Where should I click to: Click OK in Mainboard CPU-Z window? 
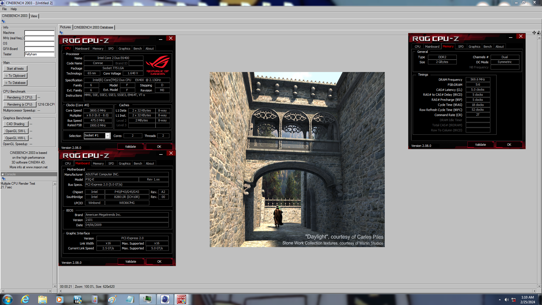pos(159,262)
